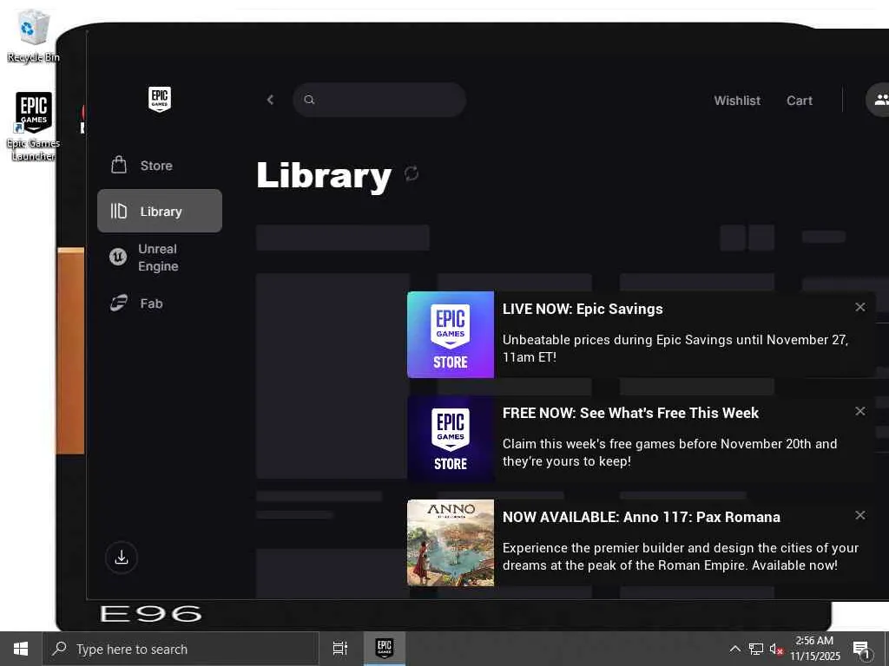Open the friends icon at top right
Image resolution: width=889 pixels, height=666 pixels.
[880, 100]
